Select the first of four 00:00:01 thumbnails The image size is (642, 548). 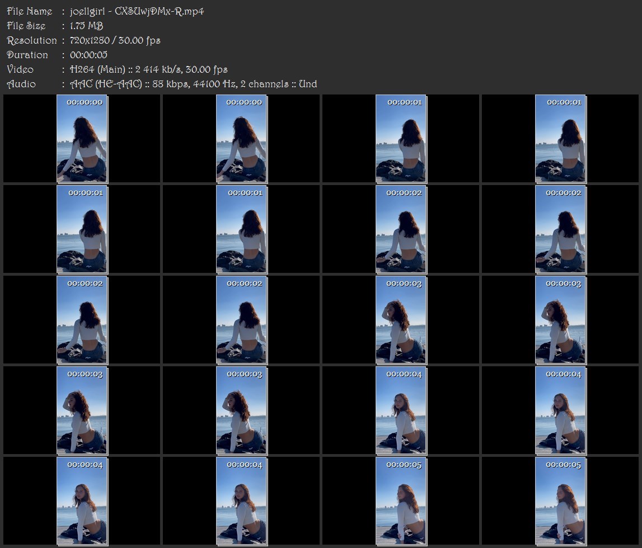401,139
